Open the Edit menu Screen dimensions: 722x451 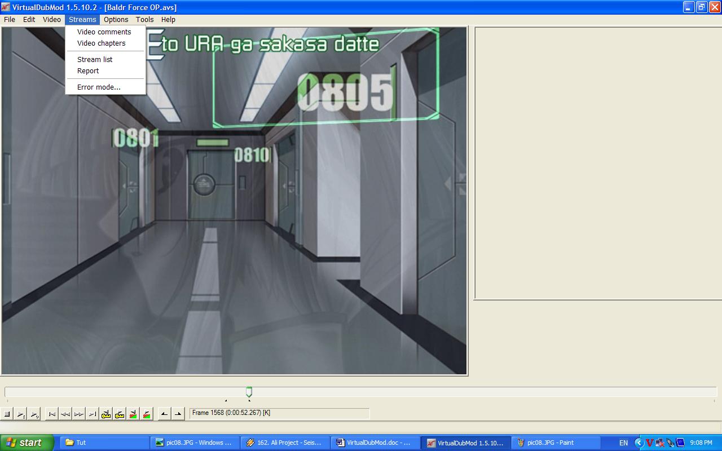[x=29, y=19]
